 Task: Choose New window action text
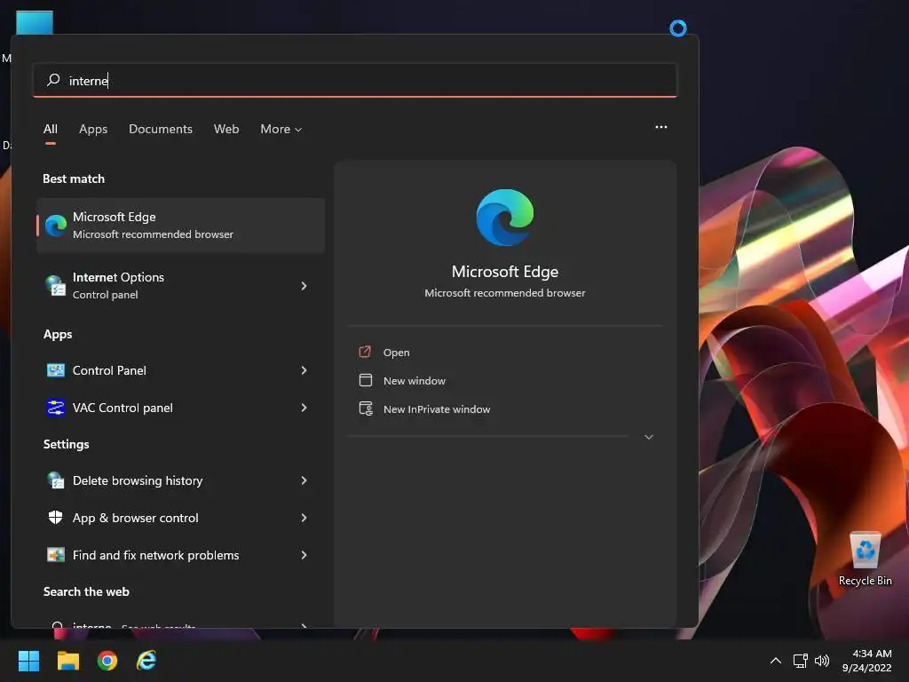(x=415, y=381)
